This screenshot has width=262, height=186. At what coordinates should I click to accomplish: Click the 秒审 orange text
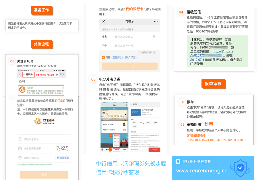[209, 124]
